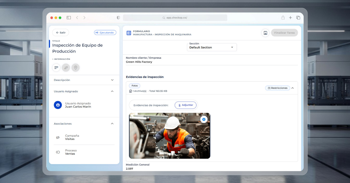Toggle the Ejecutando status badge
This screenshot has width=350, height=183.
[105, 33]
